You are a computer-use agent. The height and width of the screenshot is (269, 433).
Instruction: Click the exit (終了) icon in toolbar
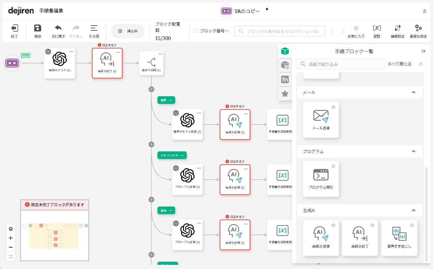point(15,28)
